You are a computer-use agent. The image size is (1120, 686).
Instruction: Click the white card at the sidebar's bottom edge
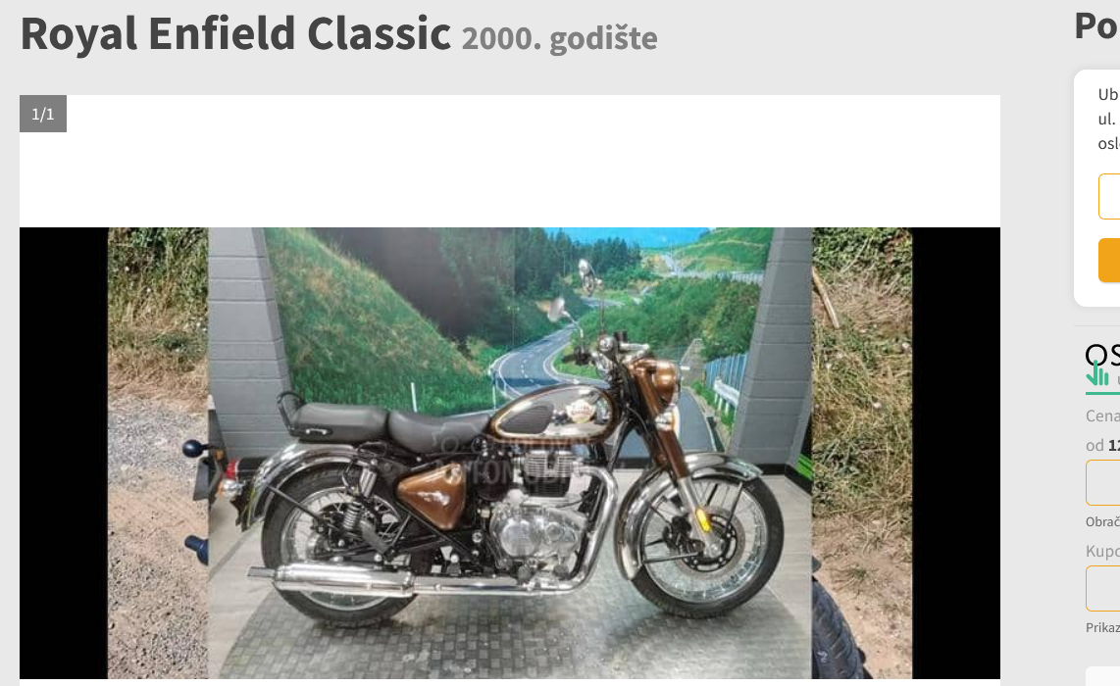point(1103,677)
